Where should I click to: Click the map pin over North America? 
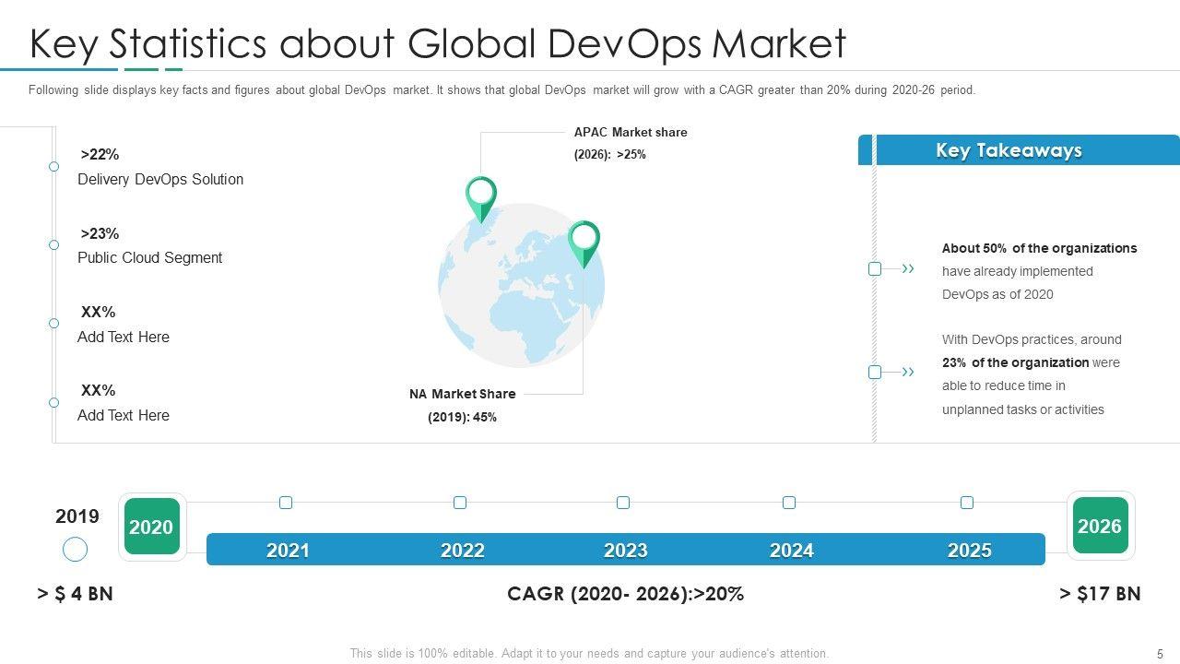click(x=480, y=196)
